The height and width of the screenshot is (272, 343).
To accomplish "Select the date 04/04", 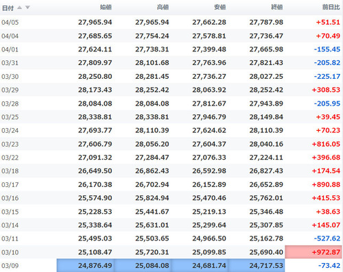I will (10, 36).
